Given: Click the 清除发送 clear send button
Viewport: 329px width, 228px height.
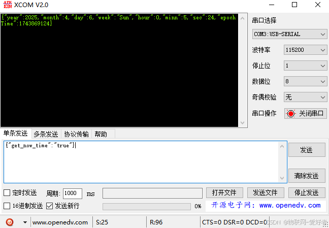Looking at the screenshot, I should coord(307,176).
